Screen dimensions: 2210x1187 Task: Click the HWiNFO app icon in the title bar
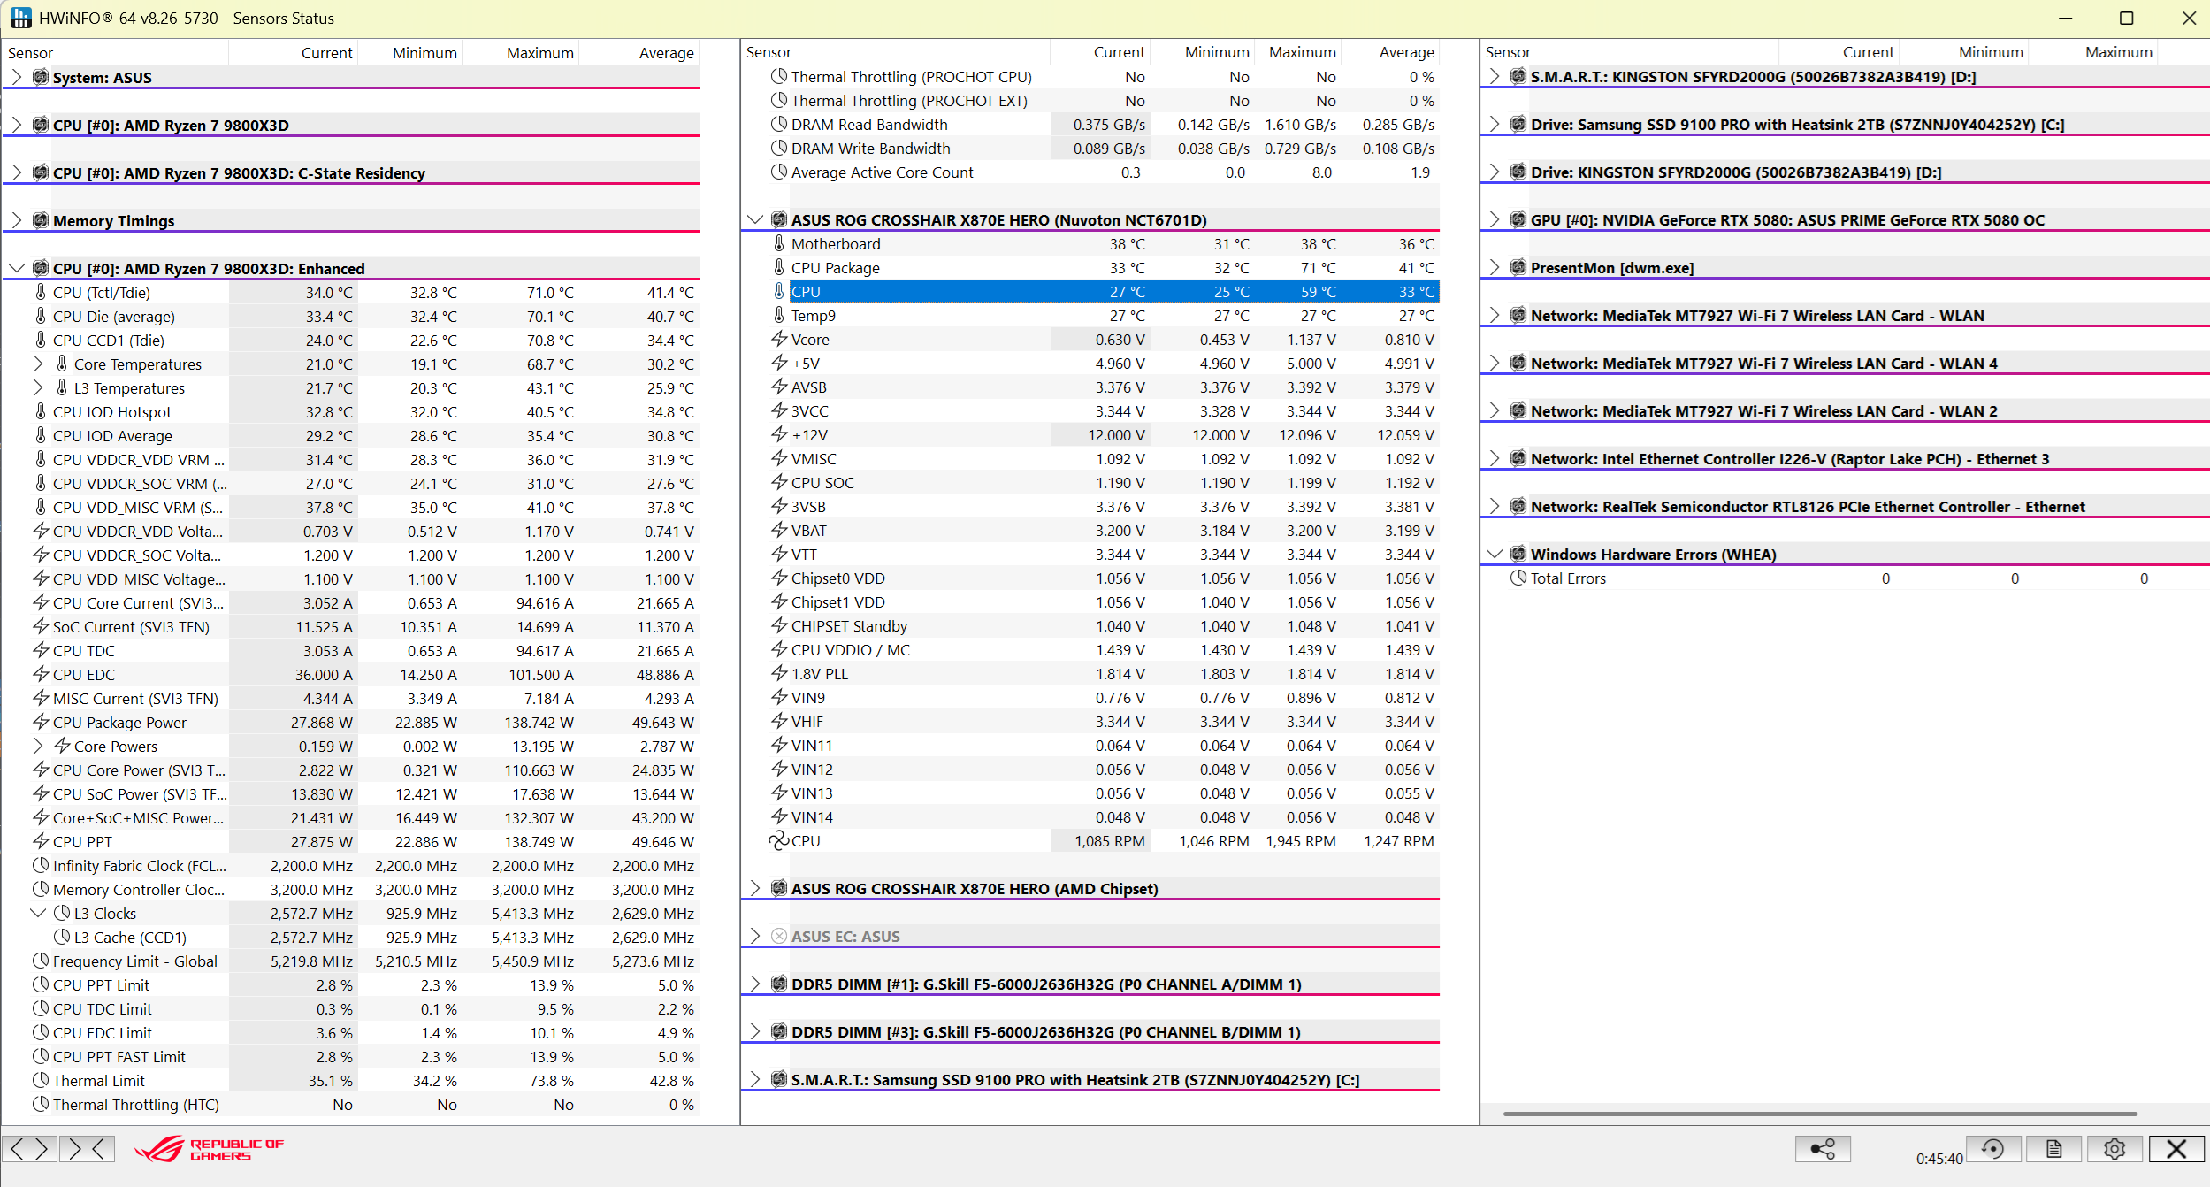pos(21,18)
